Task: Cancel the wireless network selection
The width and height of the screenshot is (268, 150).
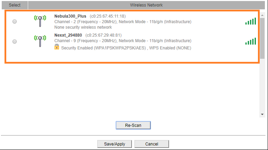Action: point(152,144)
